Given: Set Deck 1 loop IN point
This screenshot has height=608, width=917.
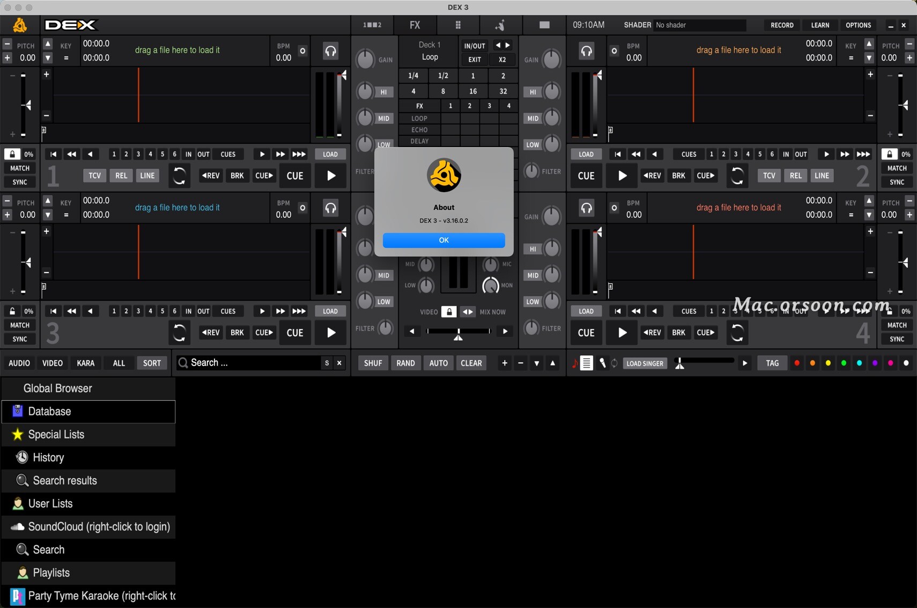Looking at the screenshot, I should 188,154.
